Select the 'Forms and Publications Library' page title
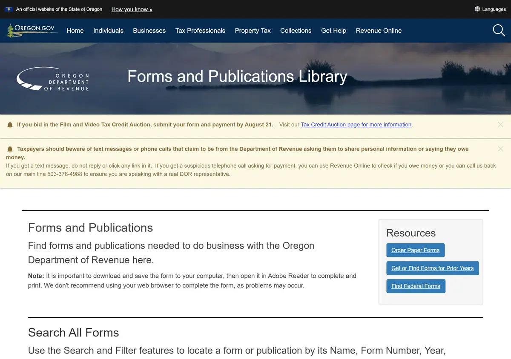The image size is (511, 359). tap(237, 77)
